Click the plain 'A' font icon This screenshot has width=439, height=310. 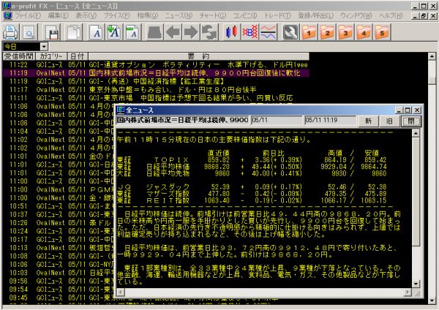(97, 32)
